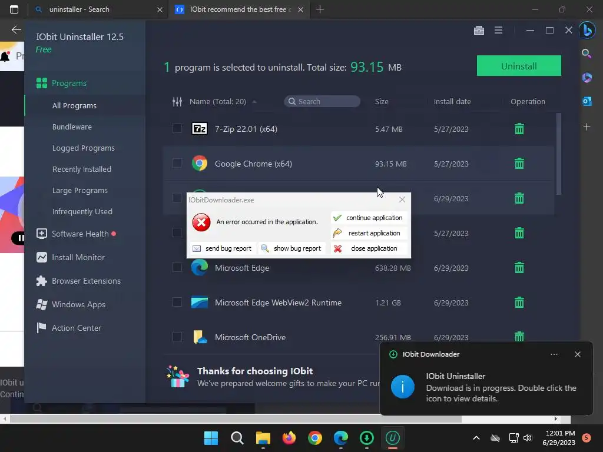Open File Explorer from taskbar
Screen dimensions: 603x452
click(263, 438)
